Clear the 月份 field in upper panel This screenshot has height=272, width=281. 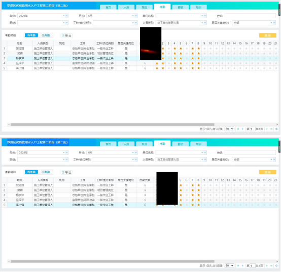133,16
